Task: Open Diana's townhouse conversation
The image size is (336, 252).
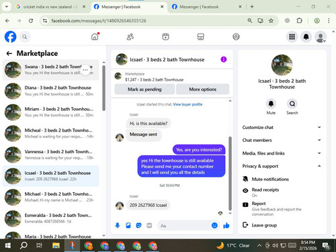Action: (50, 91)
